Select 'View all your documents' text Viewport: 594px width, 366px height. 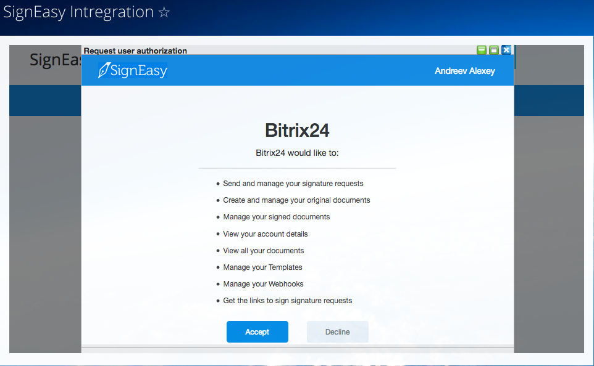point(264,251)
